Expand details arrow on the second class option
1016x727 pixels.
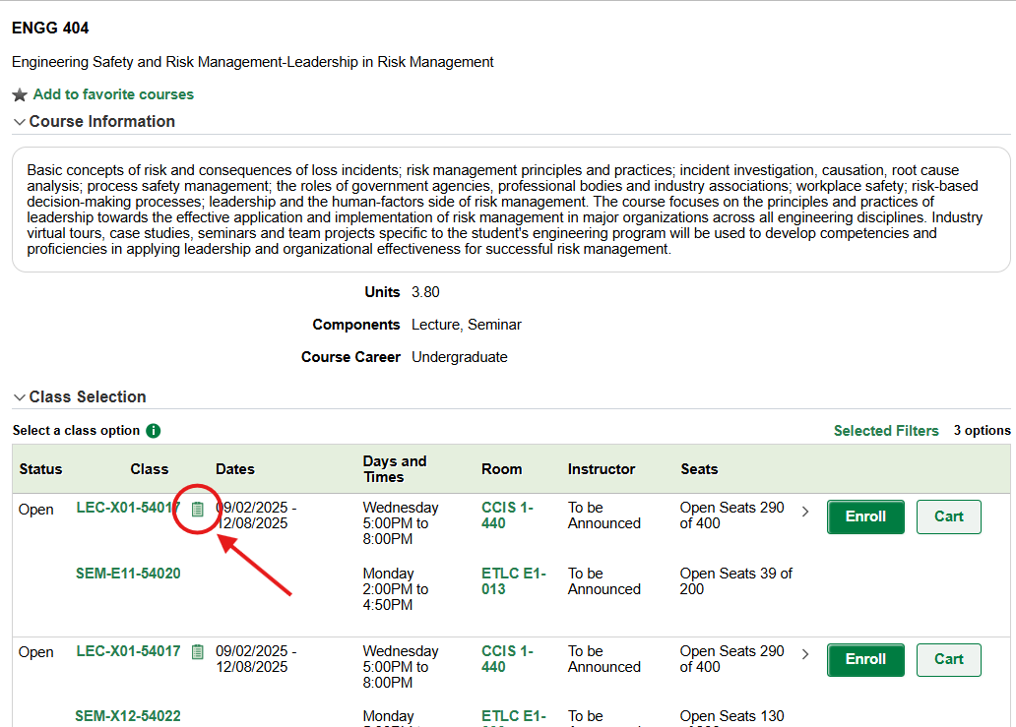click(x=804, y=654)
